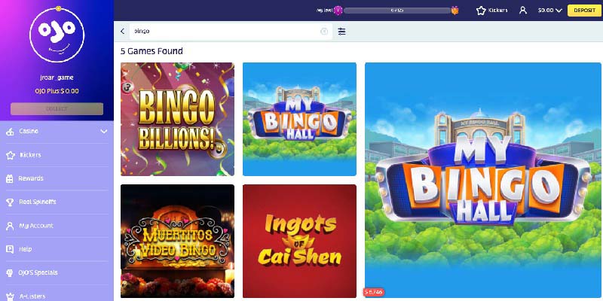
Task: Open Kickers from the top bar
Action: click(x=492, y=11)
